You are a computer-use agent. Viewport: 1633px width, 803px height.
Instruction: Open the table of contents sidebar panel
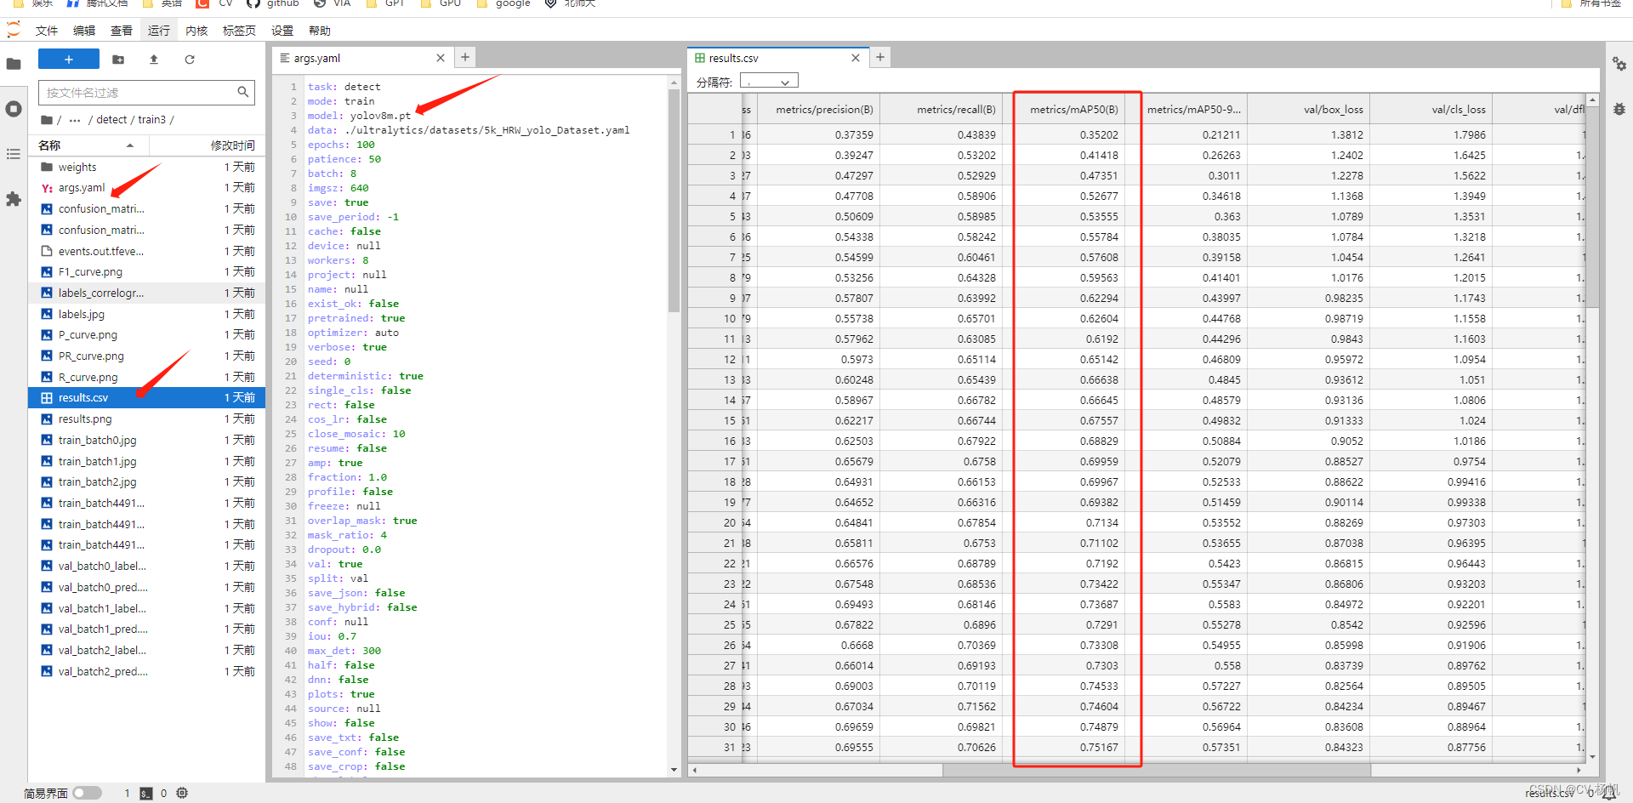click(14, 154)
